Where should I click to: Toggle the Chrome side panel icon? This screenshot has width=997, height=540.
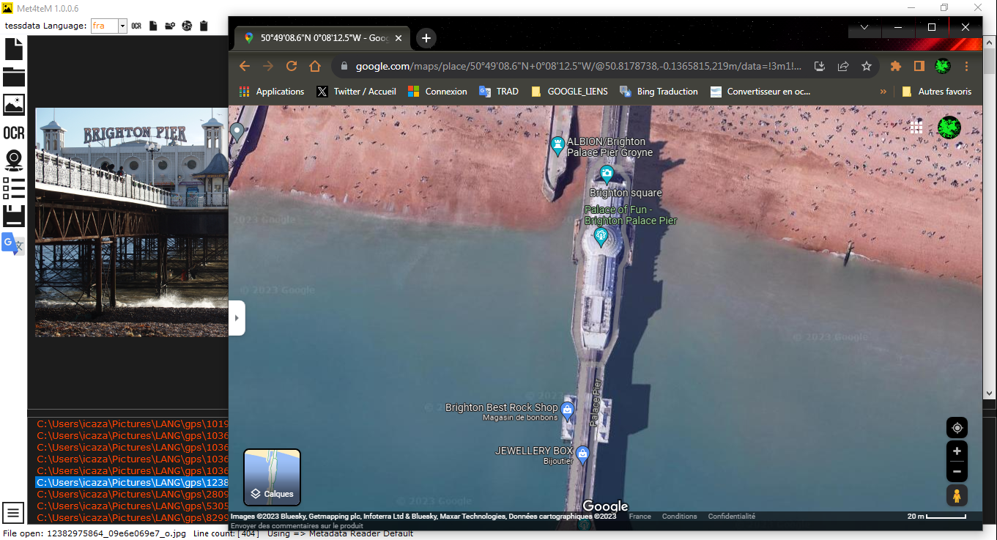[x=919, y=66]
